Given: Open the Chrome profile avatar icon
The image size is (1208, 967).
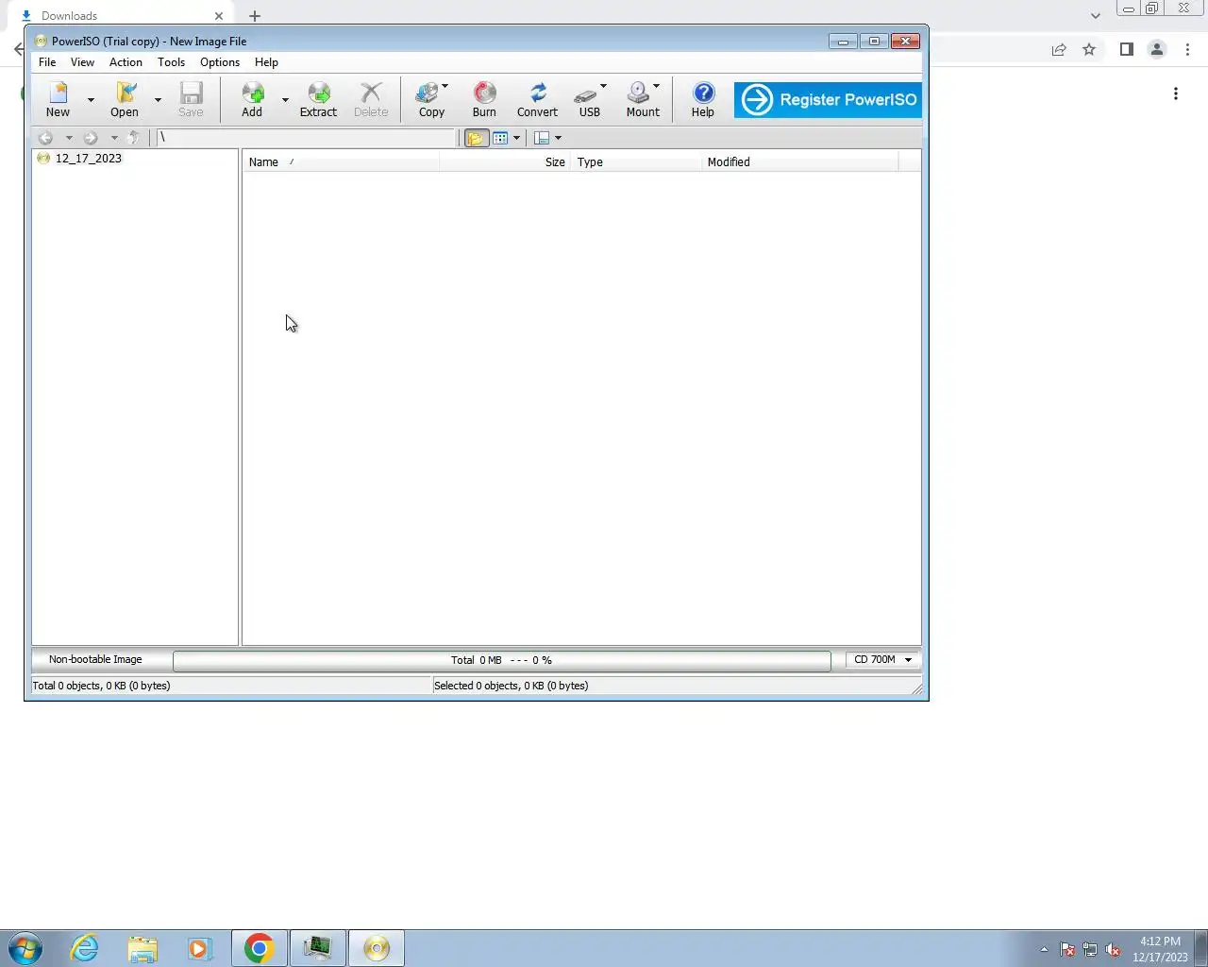Looking at the screenshot, I should (x=1156, y=49).
